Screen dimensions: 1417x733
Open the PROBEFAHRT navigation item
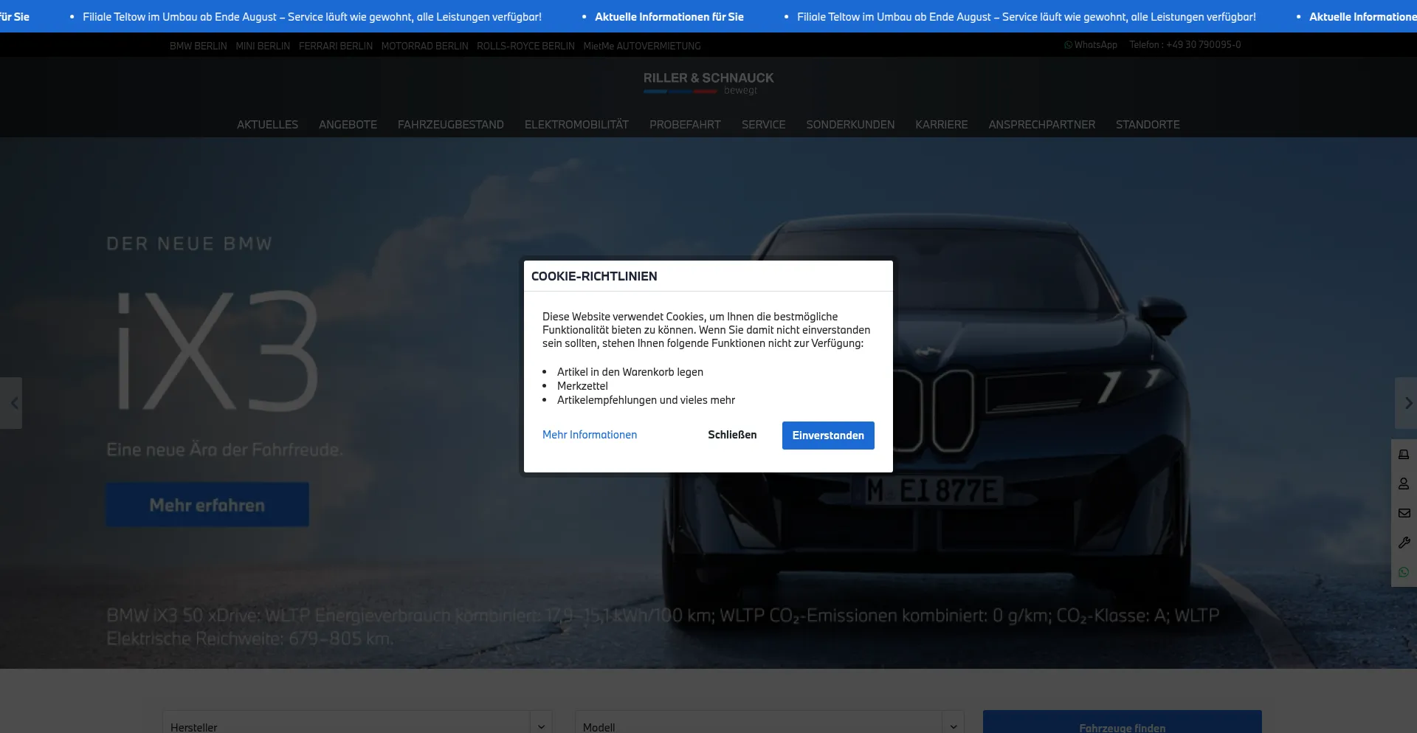[685, 125]
